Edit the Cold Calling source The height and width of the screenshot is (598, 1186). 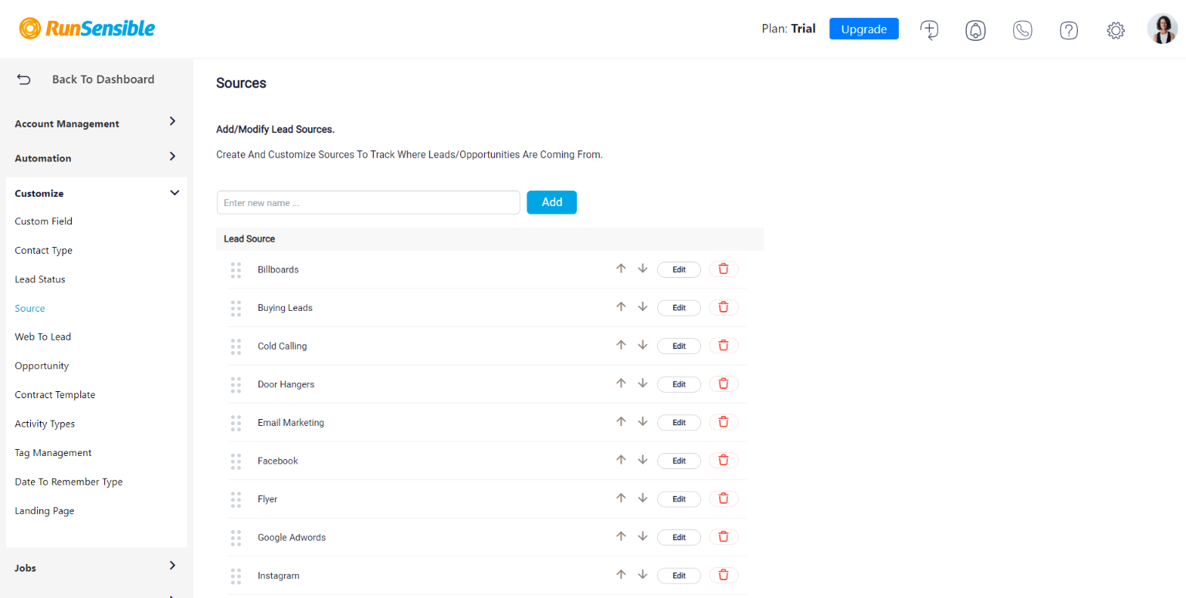[x=679, y=346]
